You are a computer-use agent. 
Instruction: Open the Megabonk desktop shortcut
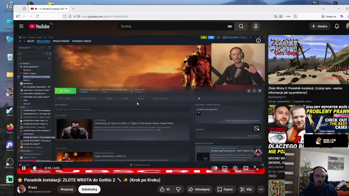click(x=10, y=94)
